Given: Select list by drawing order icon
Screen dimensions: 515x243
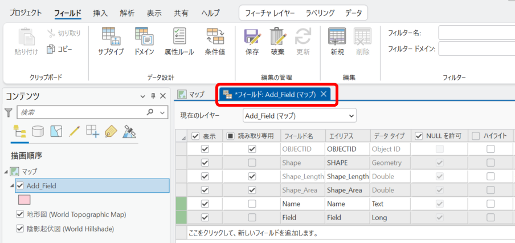Looking at the screenshot, I should pyautogui.click(x=20, y=132).
